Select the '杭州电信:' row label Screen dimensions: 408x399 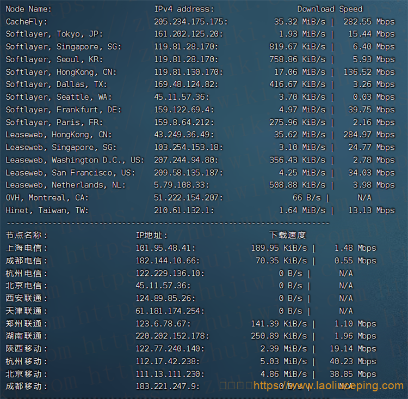coord(27,274)
